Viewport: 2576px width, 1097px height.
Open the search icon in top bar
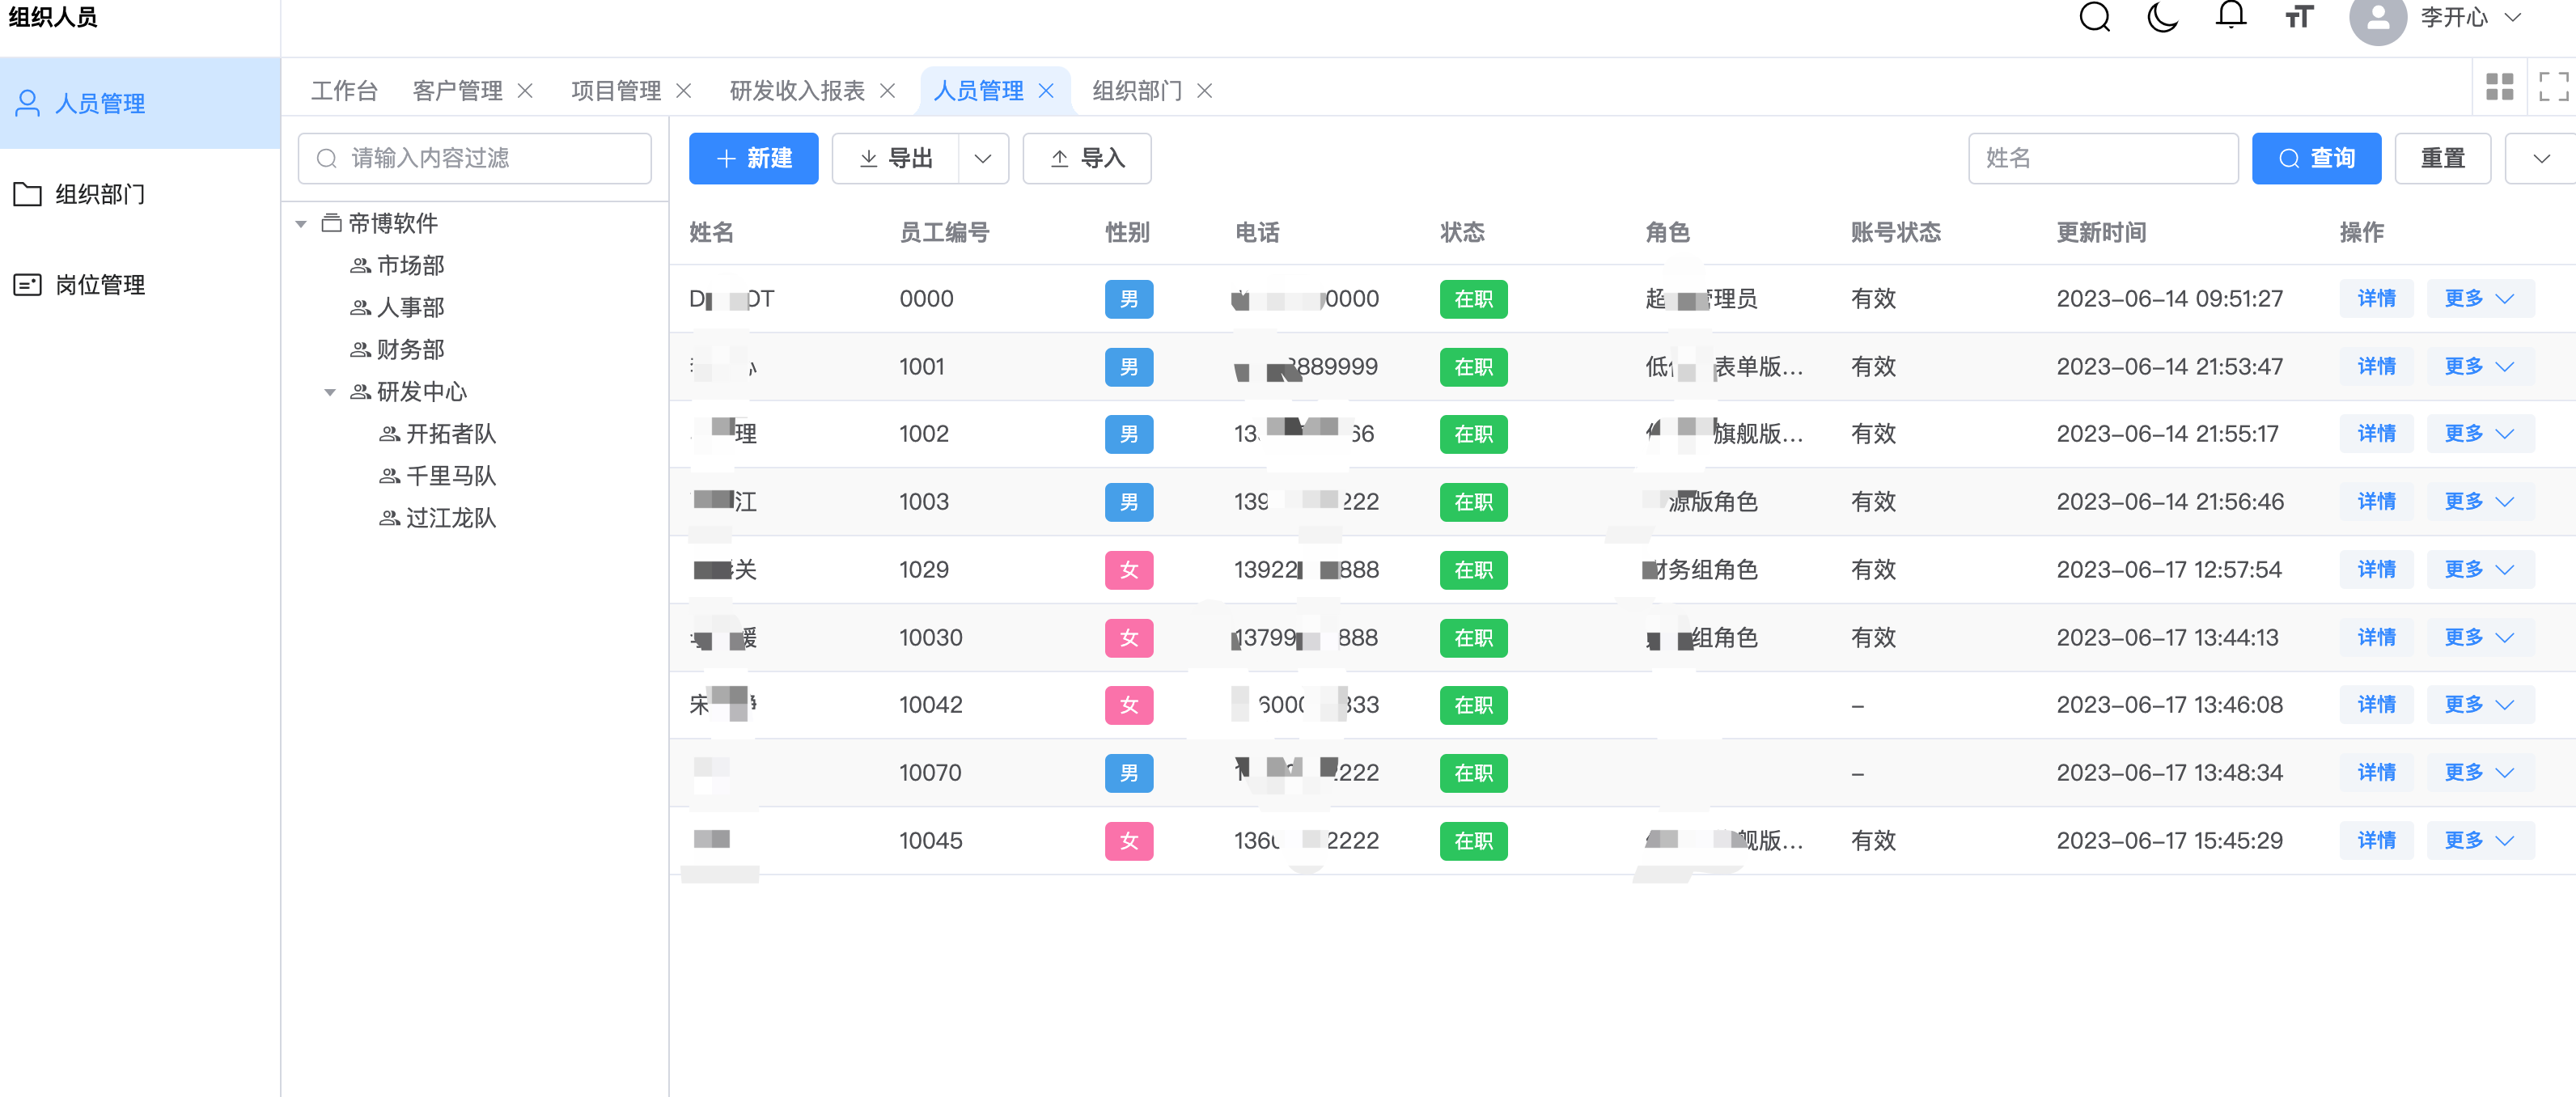(x=2094, y=17)
